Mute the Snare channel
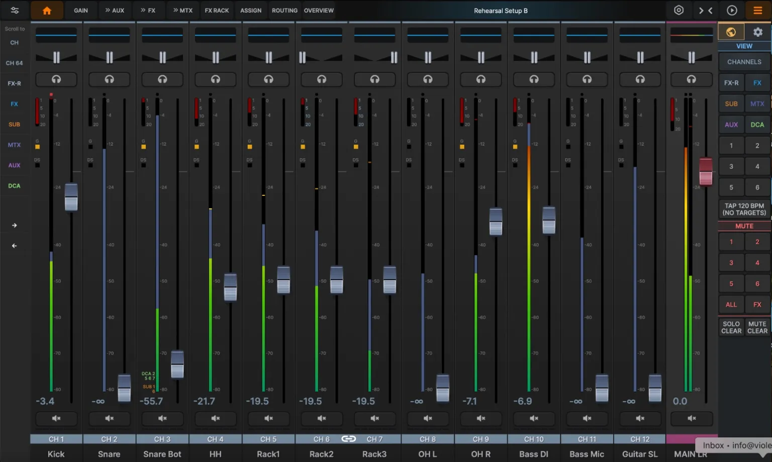 point(109,418)
